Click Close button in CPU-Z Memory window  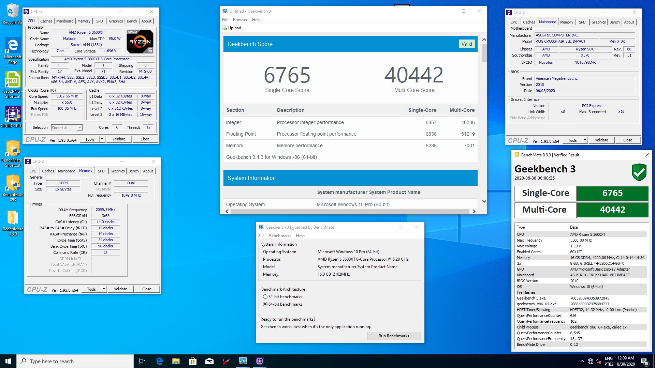(147, 289)
